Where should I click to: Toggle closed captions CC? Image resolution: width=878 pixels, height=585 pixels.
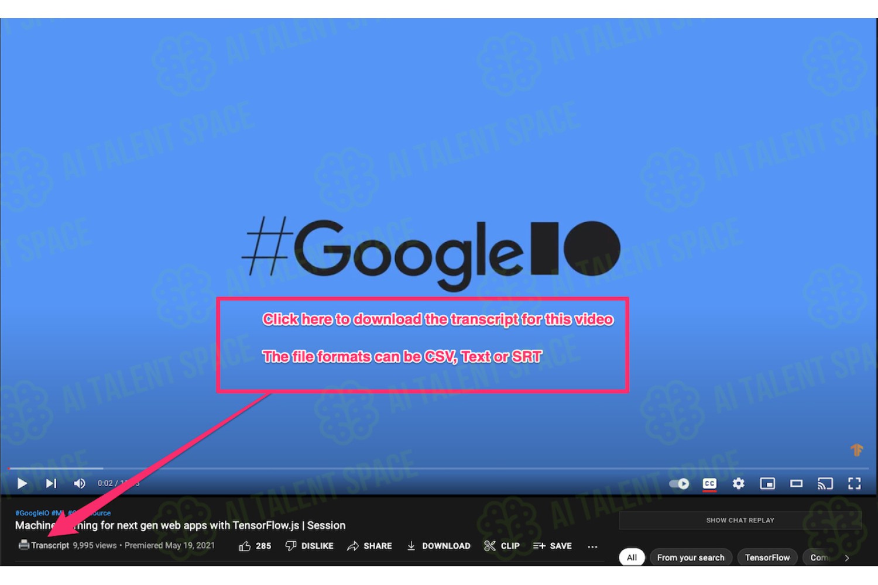709,484
